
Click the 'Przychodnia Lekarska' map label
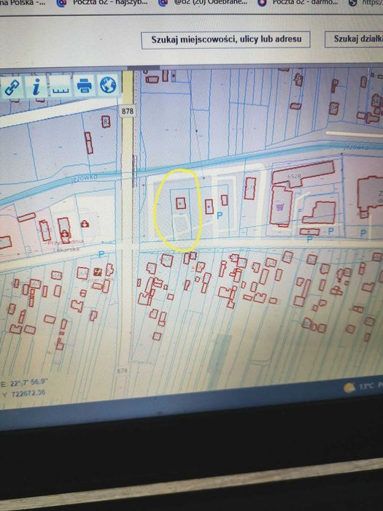(x=66, y=245)
